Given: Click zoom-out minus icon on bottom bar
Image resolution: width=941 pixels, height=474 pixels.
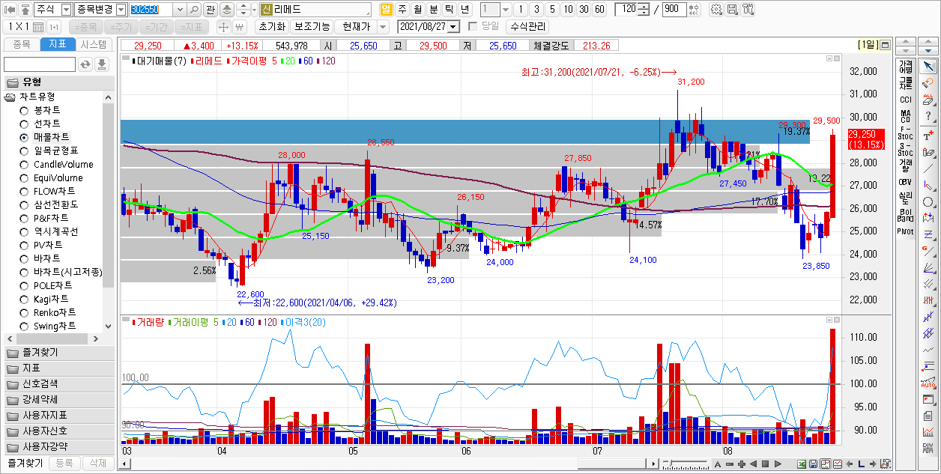Looking at the screenshot, I should [730, 464].
